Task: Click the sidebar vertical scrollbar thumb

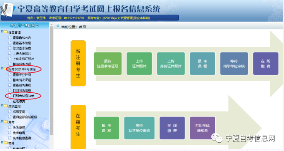Action: point(51,81)
